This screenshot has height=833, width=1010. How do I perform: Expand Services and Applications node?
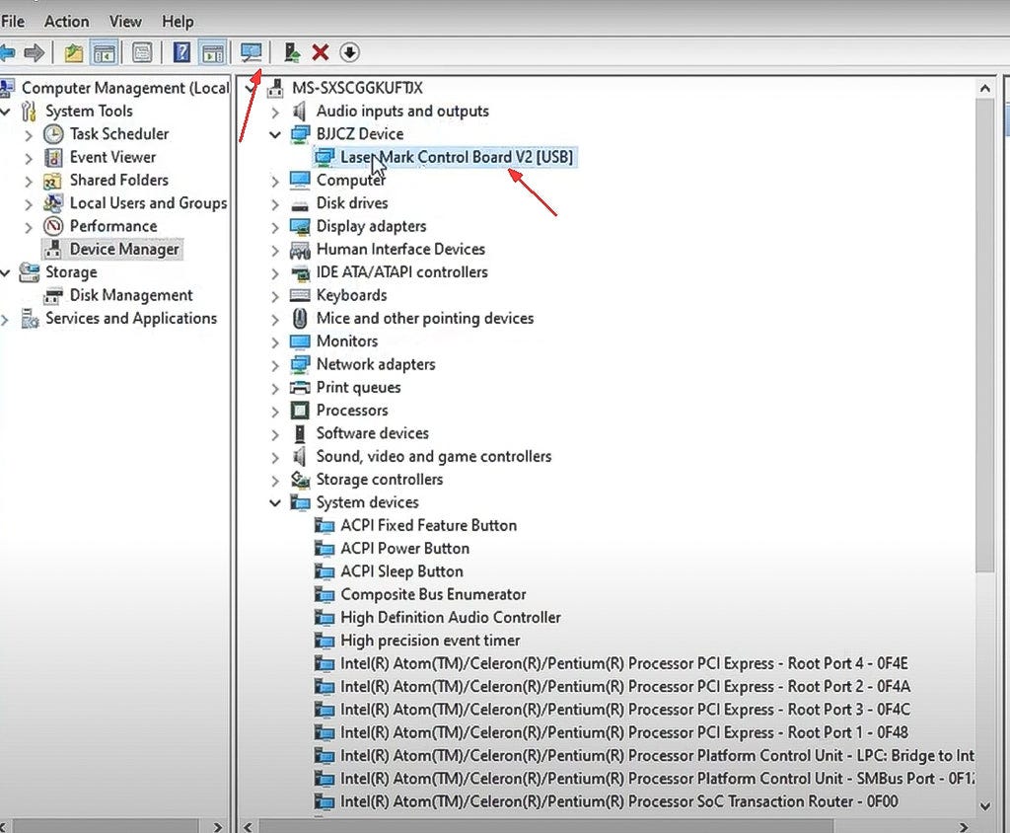click(5, 320)
